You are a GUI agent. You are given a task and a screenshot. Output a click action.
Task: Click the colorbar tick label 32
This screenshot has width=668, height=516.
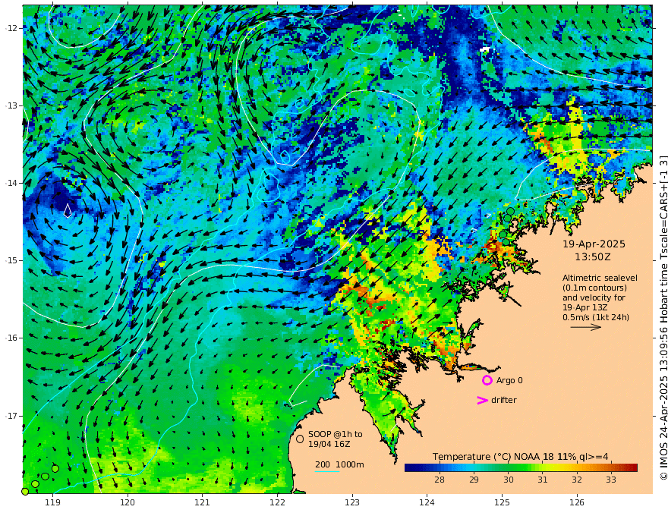(577, 480)
